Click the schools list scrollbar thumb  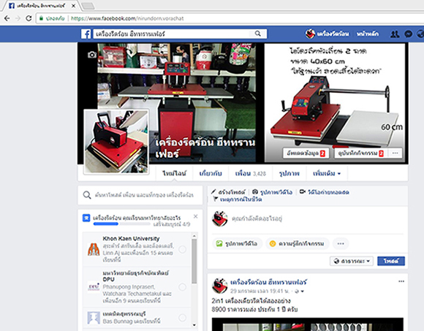194,261
